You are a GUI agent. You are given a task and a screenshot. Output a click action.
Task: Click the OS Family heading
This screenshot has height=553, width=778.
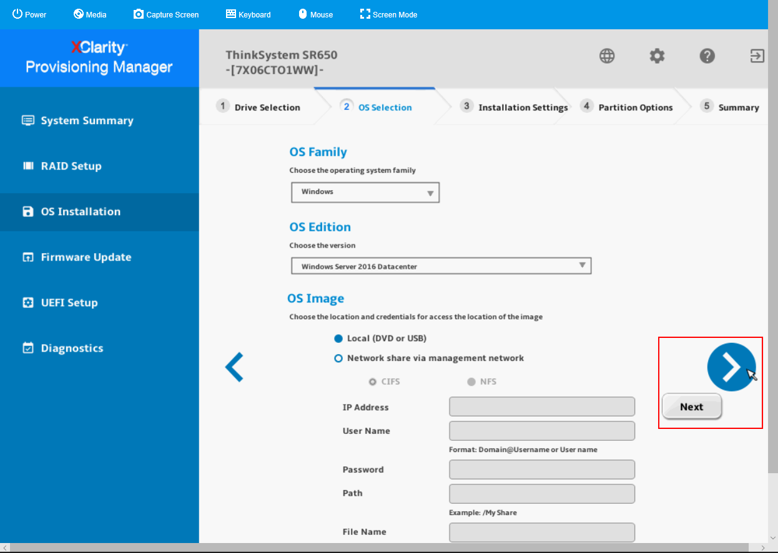318,152
